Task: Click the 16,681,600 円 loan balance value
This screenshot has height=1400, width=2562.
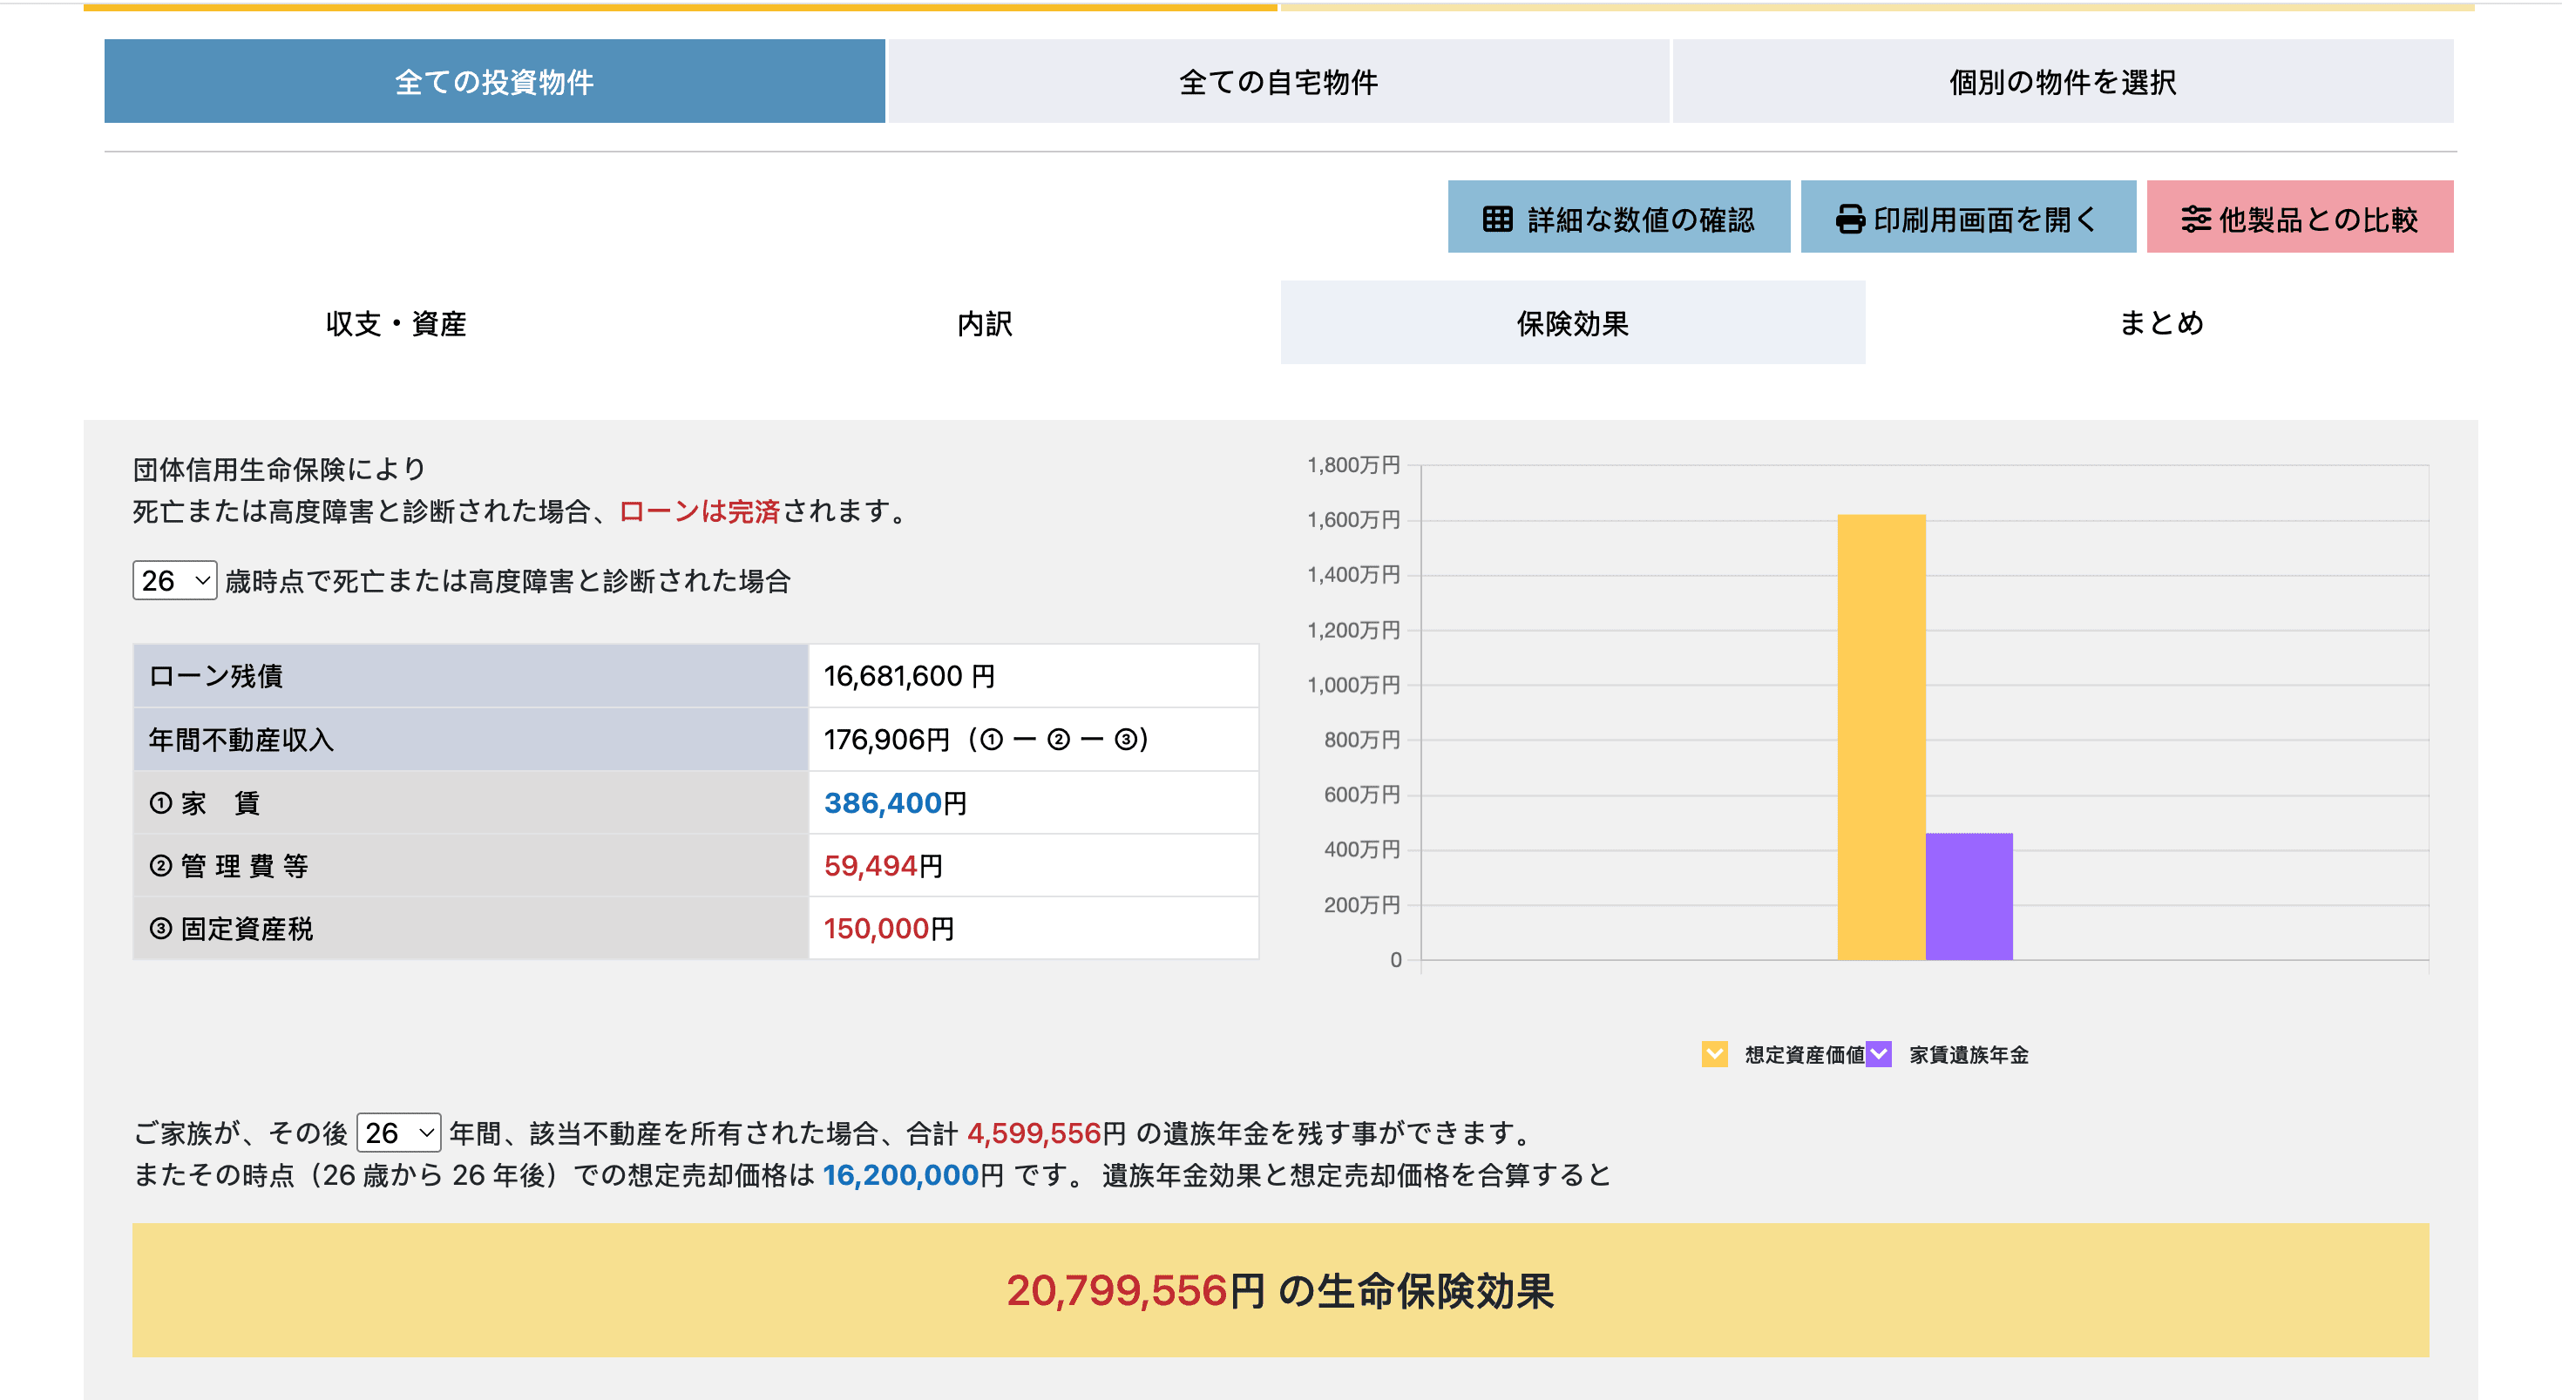Action: tap(909, 676)
